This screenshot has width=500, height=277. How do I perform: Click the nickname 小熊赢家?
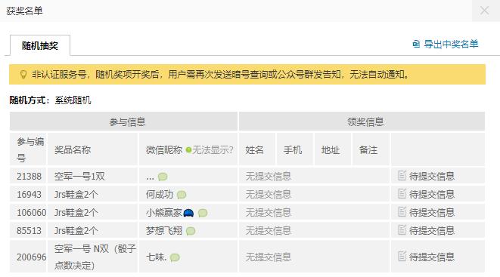[164, 212]
